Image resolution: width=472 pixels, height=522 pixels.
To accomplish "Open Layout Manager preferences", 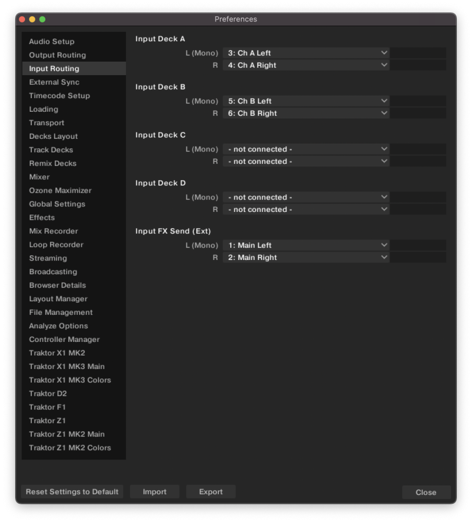I will pyautogui.click(x=74, y=299).
